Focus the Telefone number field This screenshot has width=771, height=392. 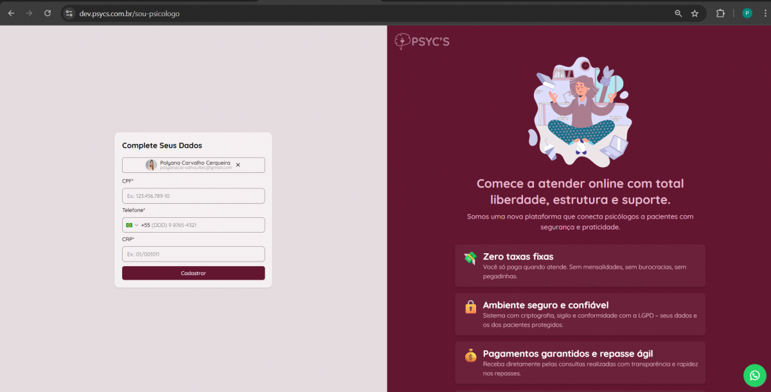[x=206, y=225]
